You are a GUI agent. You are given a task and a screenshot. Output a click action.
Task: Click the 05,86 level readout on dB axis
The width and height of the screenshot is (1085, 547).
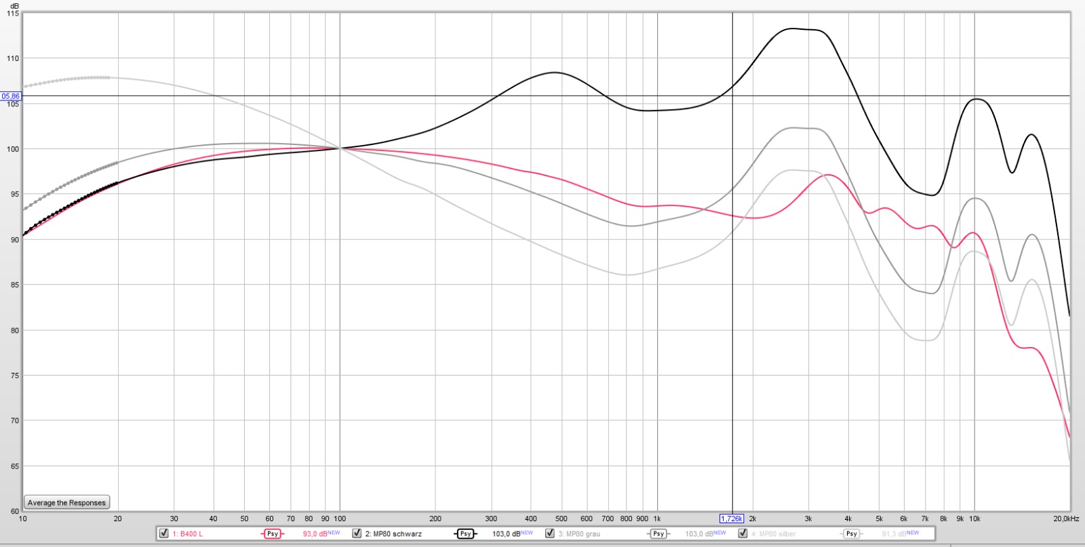(11, 96)
